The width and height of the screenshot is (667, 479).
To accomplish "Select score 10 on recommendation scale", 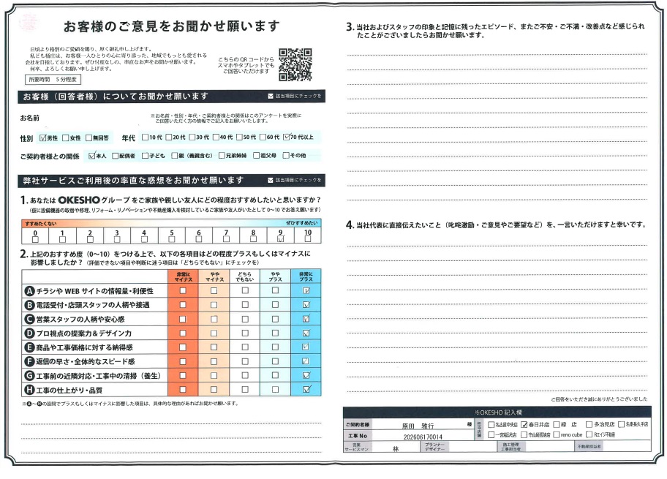I will pyautogui.click(x=308, y=239).
